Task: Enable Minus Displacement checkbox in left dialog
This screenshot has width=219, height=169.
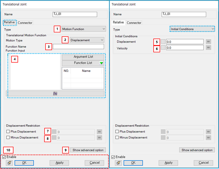Action: coord(8,137)
